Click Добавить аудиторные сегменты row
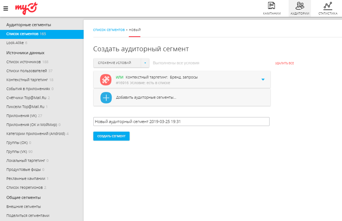The height and width of the screenshot is (221, 342). point(146,98)
